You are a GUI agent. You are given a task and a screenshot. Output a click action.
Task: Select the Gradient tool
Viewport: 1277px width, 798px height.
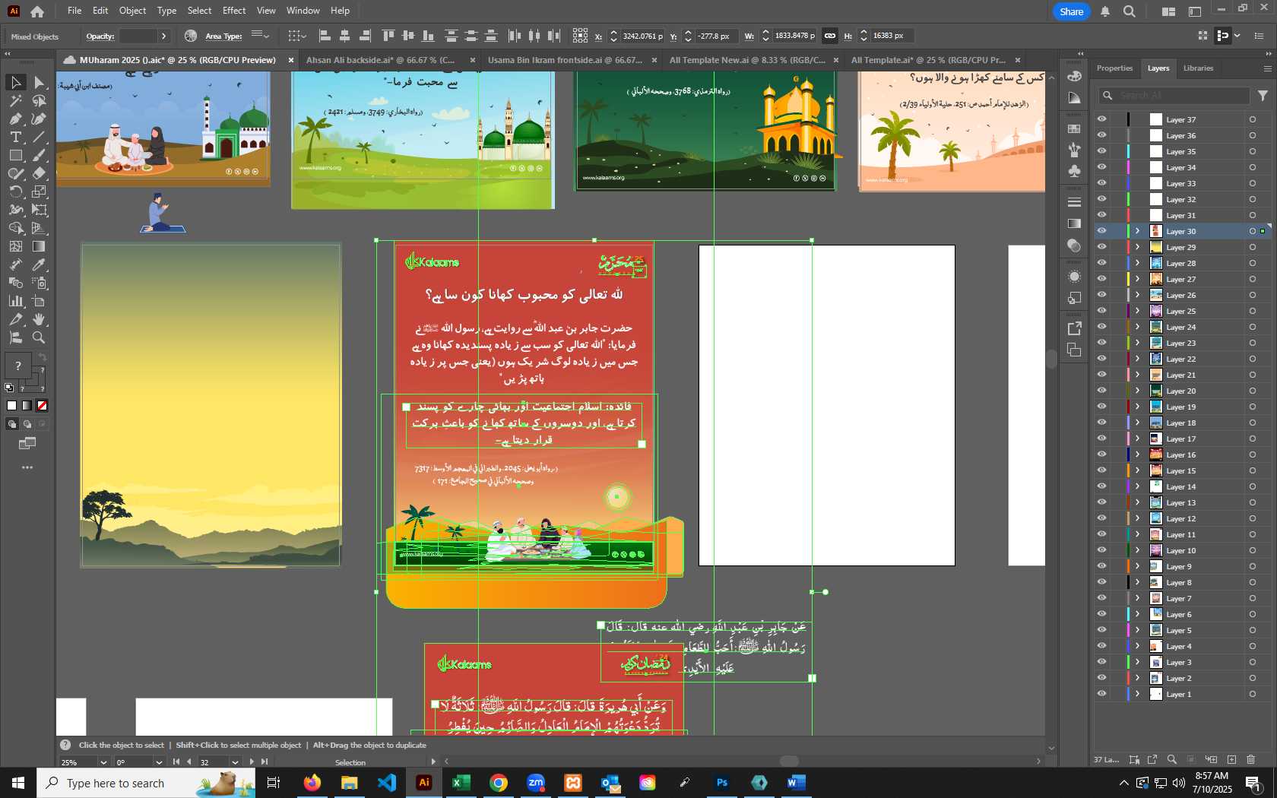click(x=40, y=246)
